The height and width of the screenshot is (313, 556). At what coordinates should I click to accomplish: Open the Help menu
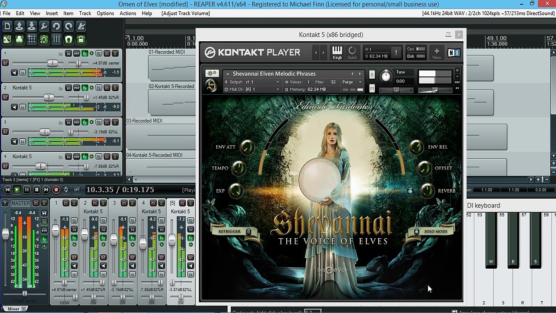click(x=147, y=13)
